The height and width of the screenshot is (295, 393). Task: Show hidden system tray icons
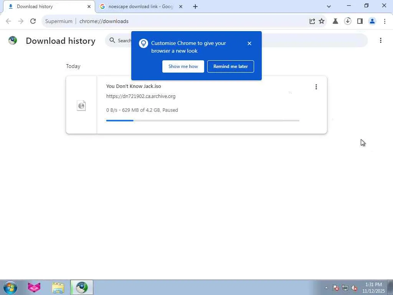(326, 288)
